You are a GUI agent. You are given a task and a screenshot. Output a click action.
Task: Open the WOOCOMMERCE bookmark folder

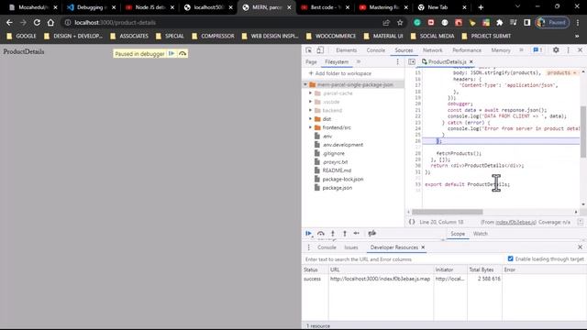[x=331, y=36]
